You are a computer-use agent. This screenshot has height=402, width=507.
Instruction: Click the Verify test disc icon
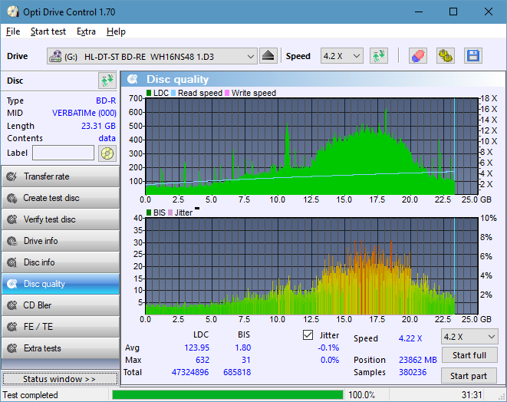coord(12,219)
